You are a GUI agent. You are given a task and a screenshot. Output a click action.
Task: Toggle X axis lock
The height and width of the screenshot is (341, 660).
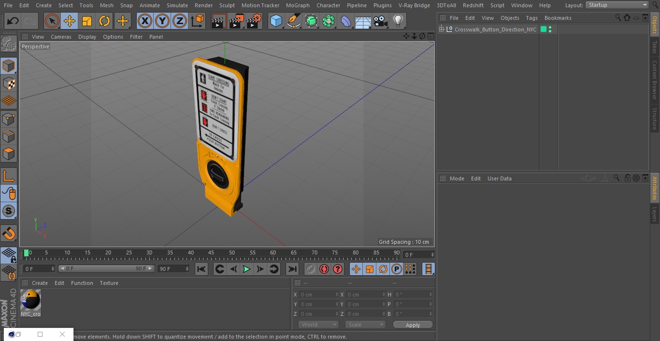click(x=145, y=21)
